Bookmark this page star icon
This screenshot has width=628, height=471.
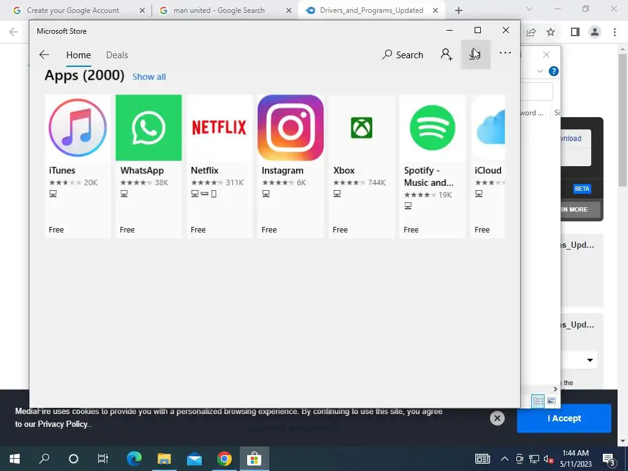click(x=551, y=32)
